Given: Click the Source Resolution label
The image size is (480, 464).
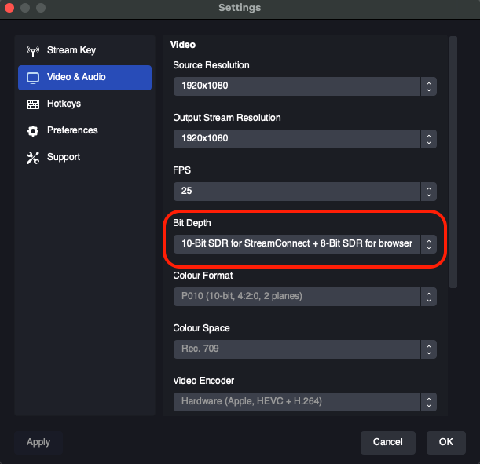Looking at the screenshot, I should click(x=211, y=65).
